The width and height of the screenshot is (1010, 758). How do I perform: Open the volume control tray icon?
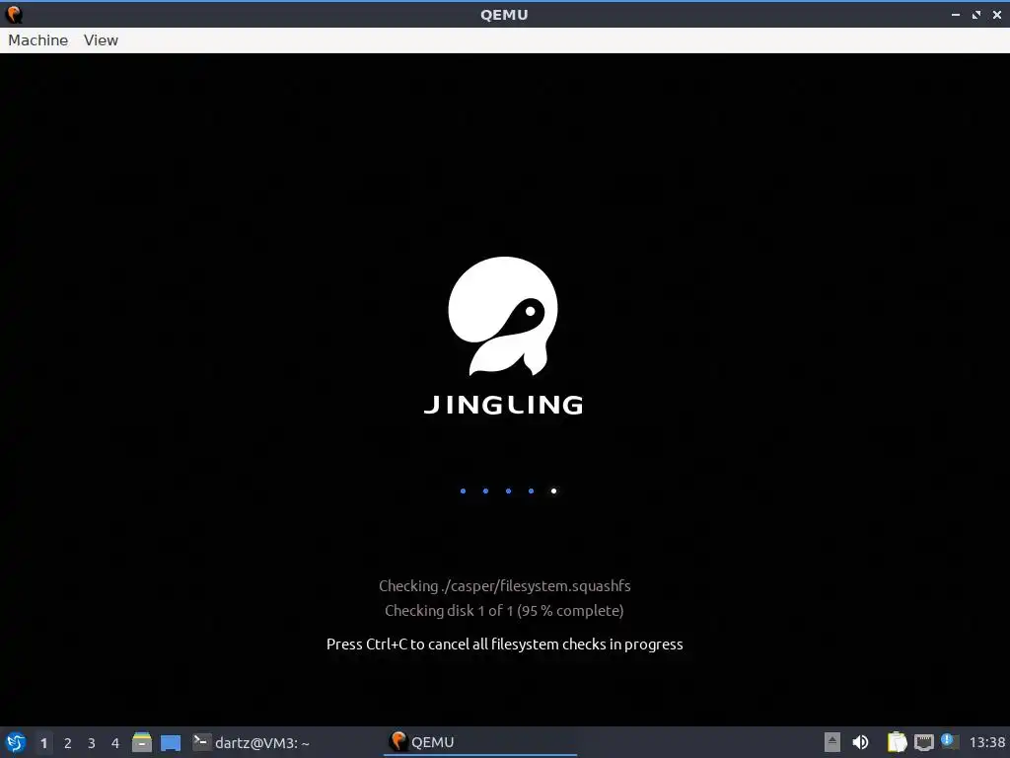(x=860, y=742)
